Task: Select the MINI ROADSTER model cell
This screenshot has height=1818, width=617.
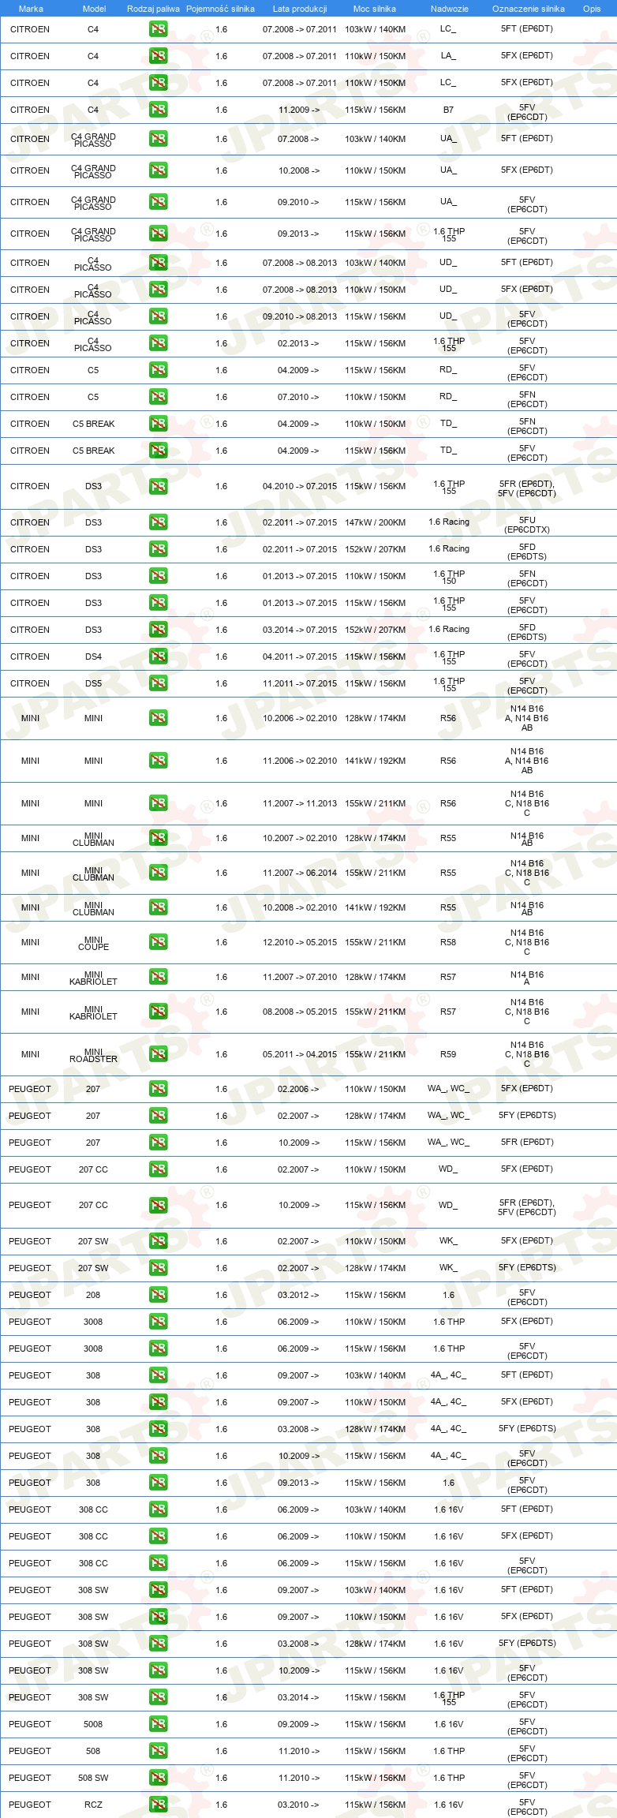Action: point(93,1055)
